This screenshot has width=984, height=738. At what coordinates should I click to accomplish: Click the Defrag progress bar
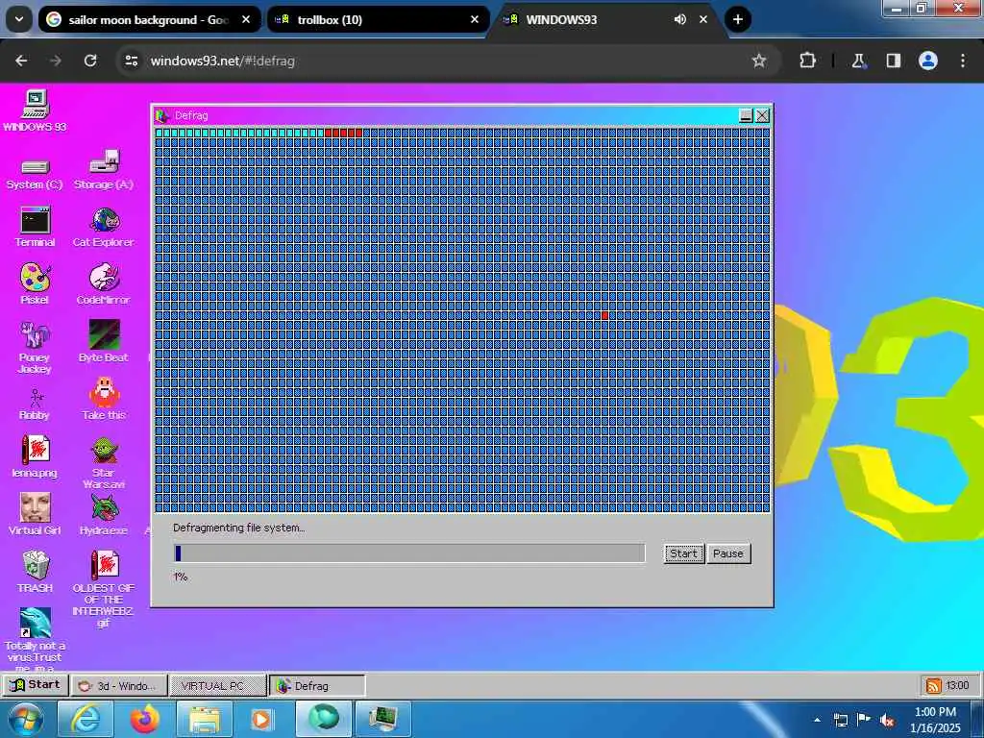pos(409,553)
